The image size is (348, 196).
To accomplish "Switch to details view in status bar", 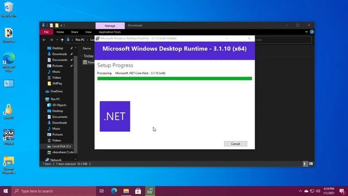I will pos(305,164).
